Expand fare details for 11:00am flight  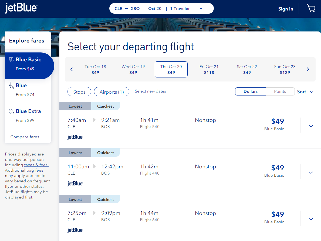[x=311, y=172]
